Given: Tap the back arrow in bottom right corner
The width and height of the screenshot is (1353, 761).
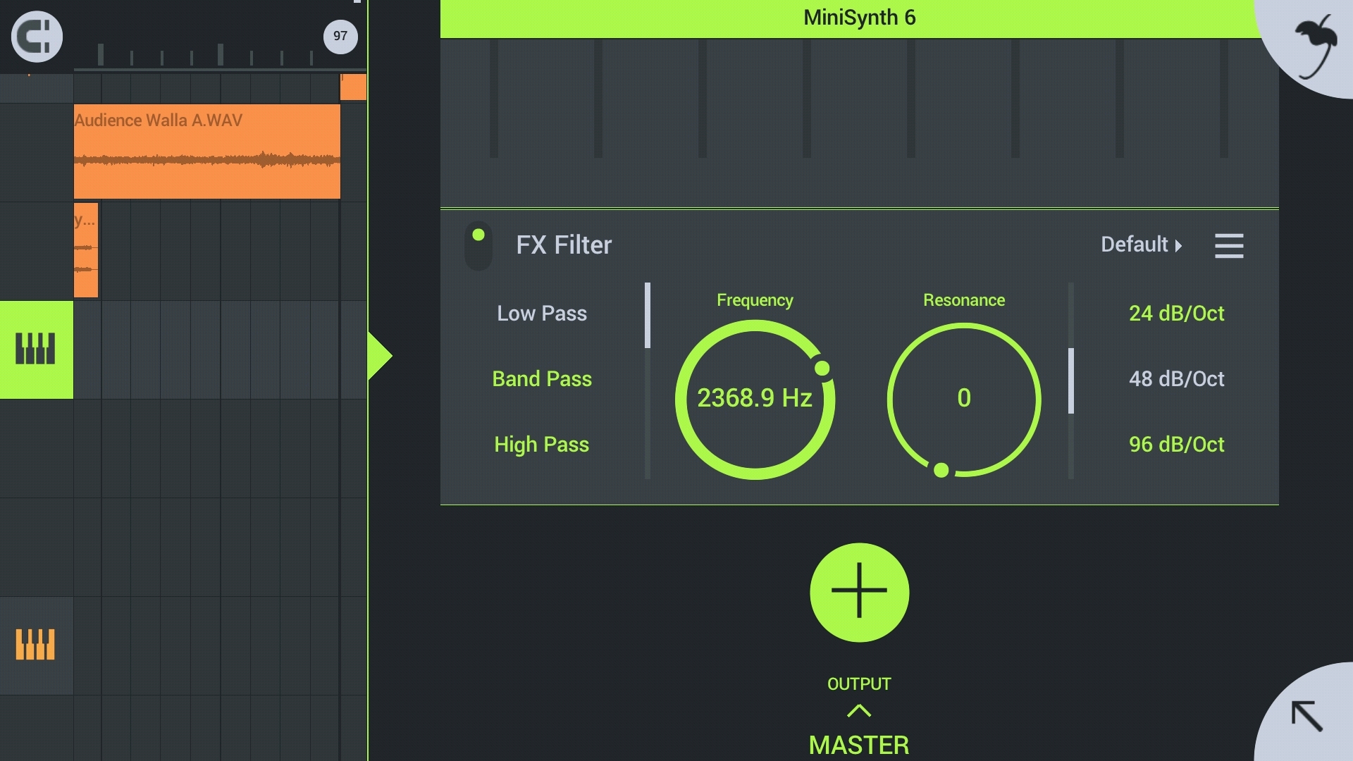Looking at the screenshot, I should coord(1307,716).
